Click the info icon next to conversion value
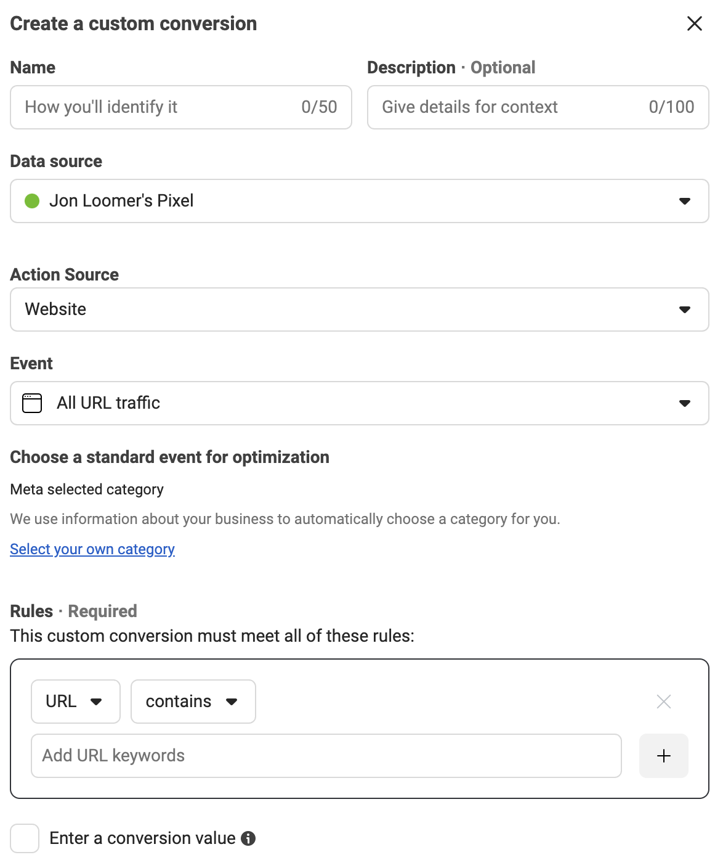The image size is (723, 868). tap(249, 838)
